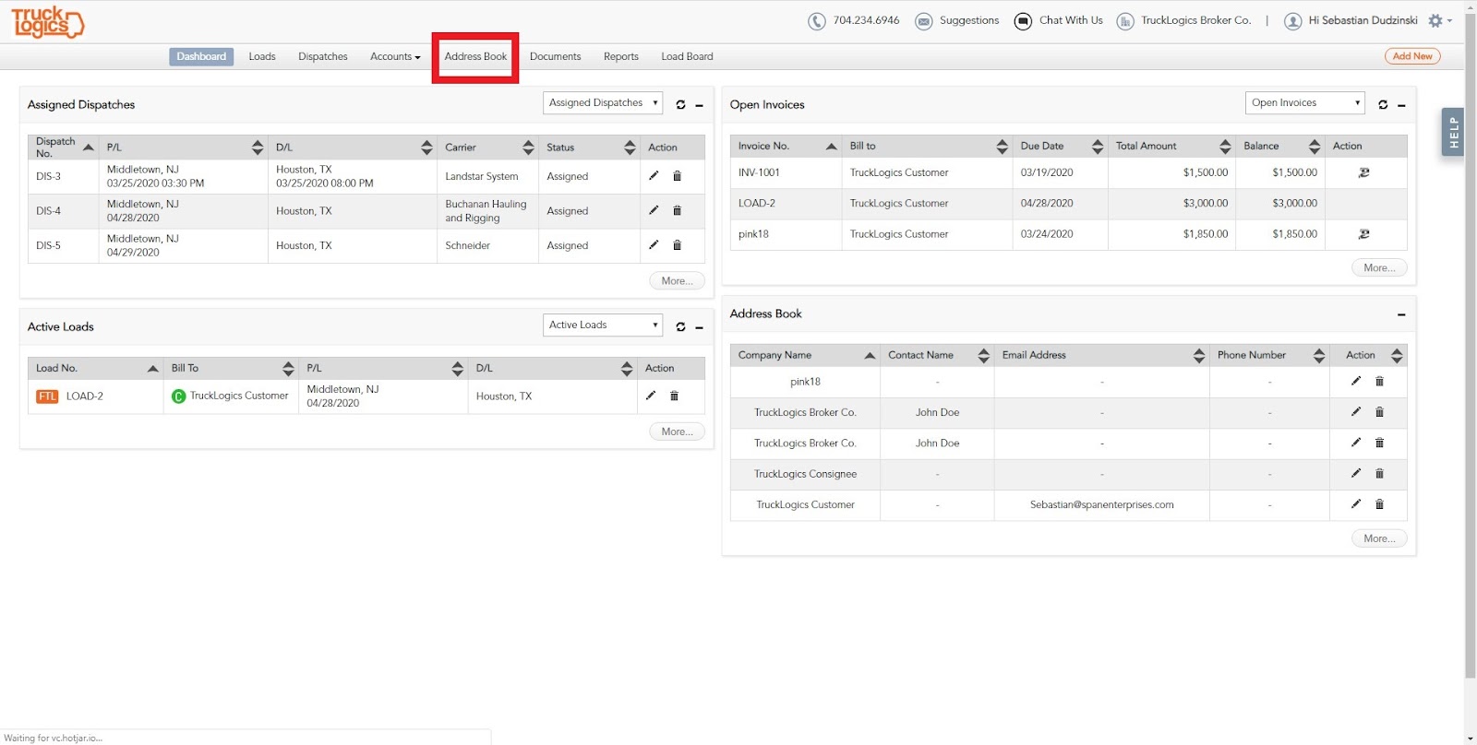Edit load LOAD-2 in Active Loads

click(651, 396)
